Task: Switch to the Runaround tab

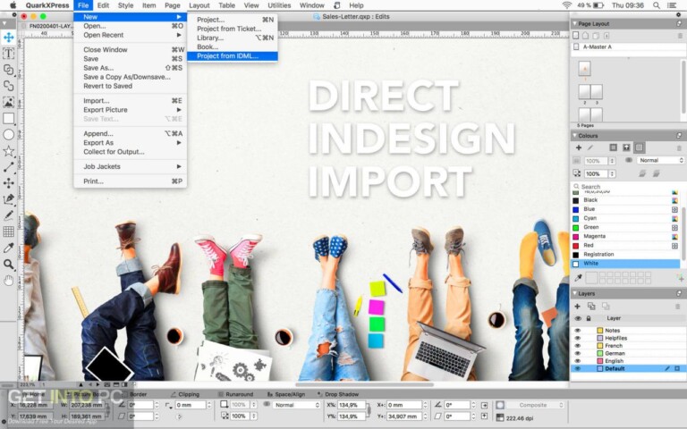Action: point(236,394)
